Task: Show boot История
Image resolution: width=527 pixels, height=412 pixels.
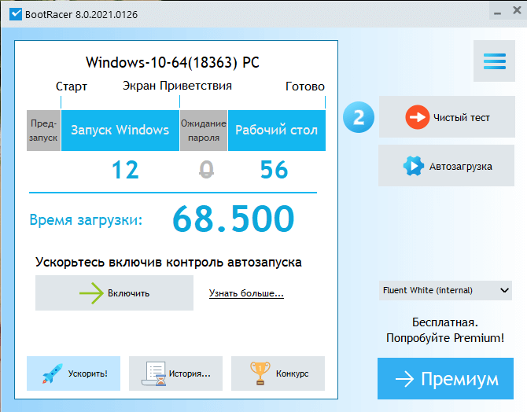Action: click(175, 373)
